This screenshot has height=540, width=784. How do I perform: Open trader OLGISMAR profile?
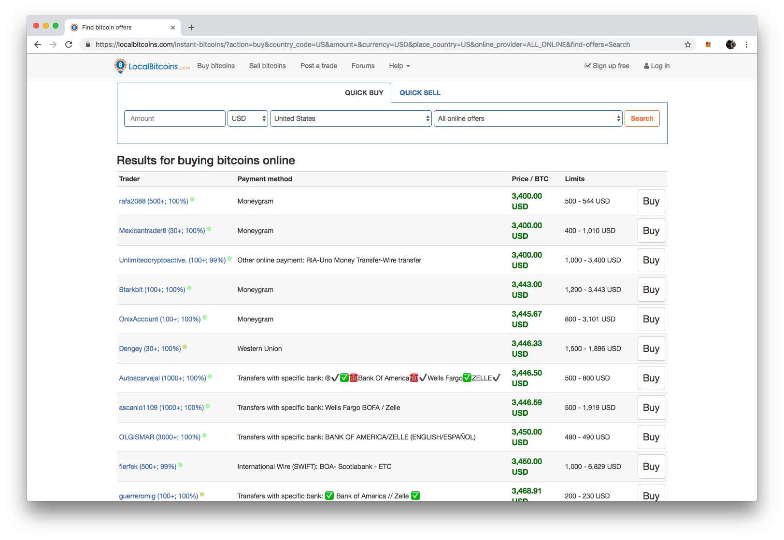click(159, 437)
